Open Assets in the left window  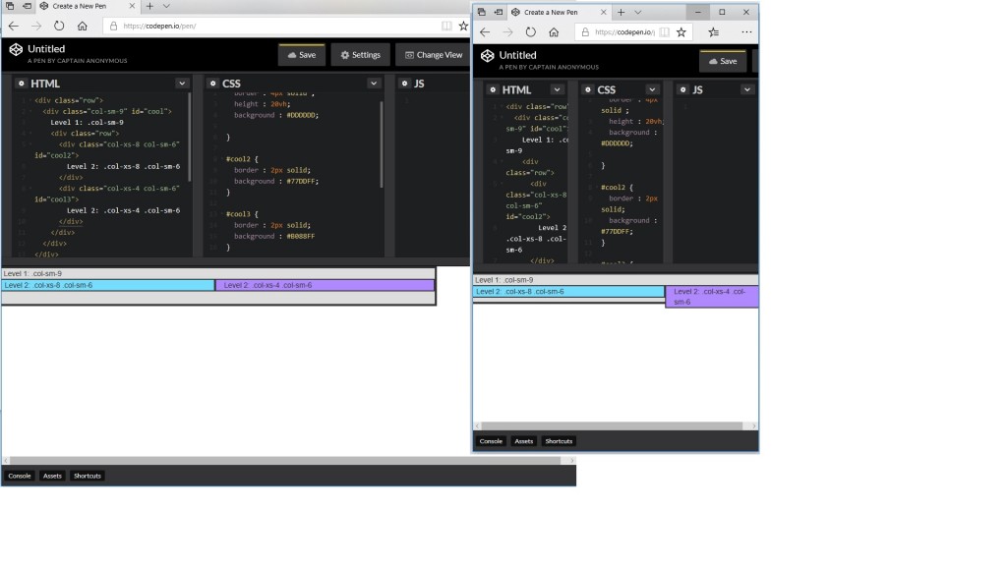tap(52, 477)
